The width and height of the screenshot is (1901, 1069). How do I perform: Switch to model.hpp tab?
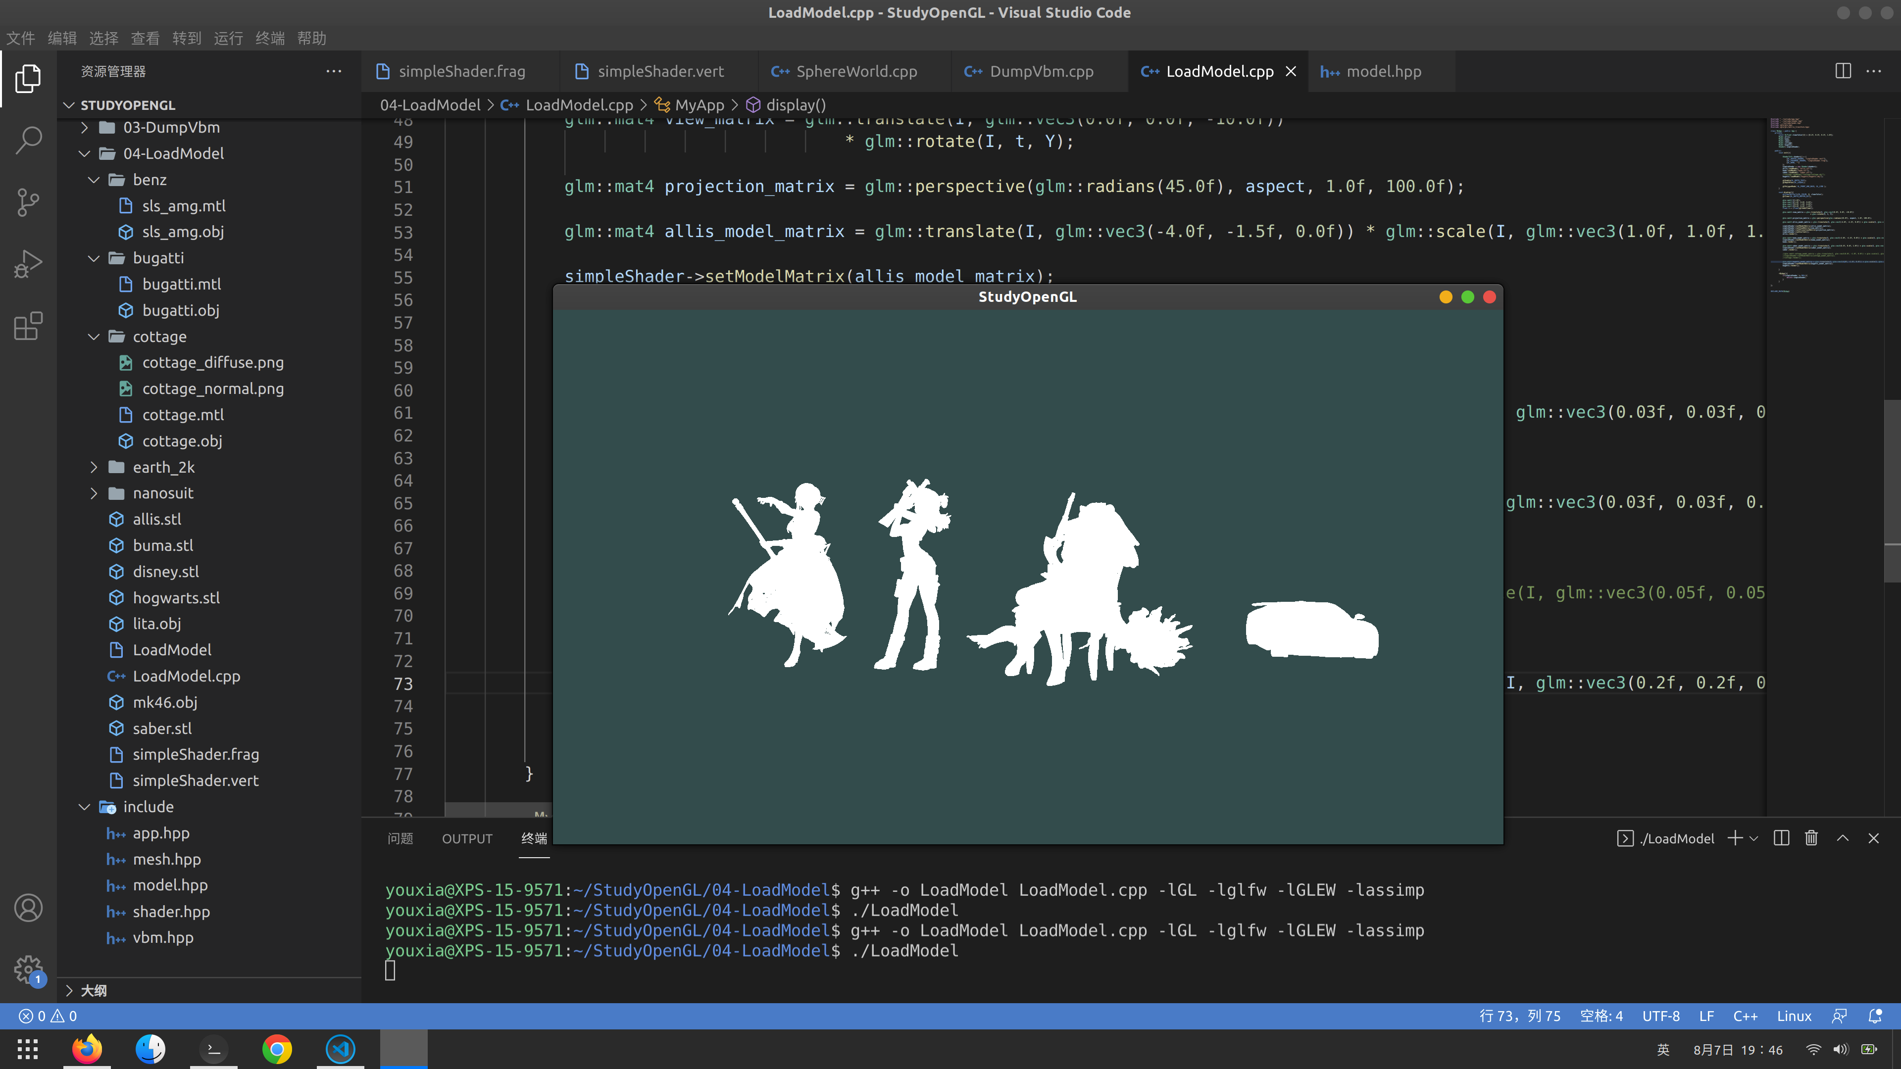(x=1382, y=72)
